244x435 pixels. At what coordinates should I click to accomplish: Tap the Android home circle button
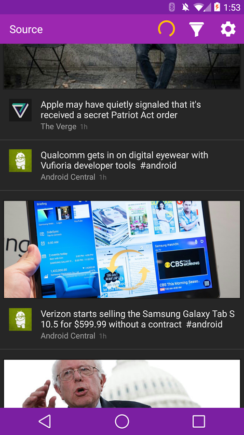(122, 421)
